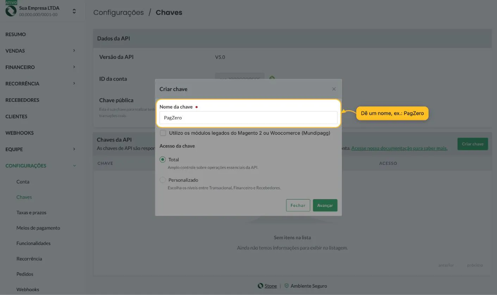Click the Fechar button
The height and width of the screenshot is (295, 497).
click(298, 205)
